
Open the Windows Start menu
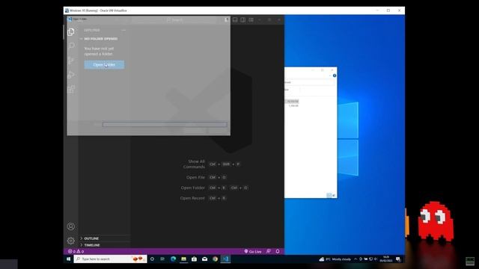coord(68,259)
